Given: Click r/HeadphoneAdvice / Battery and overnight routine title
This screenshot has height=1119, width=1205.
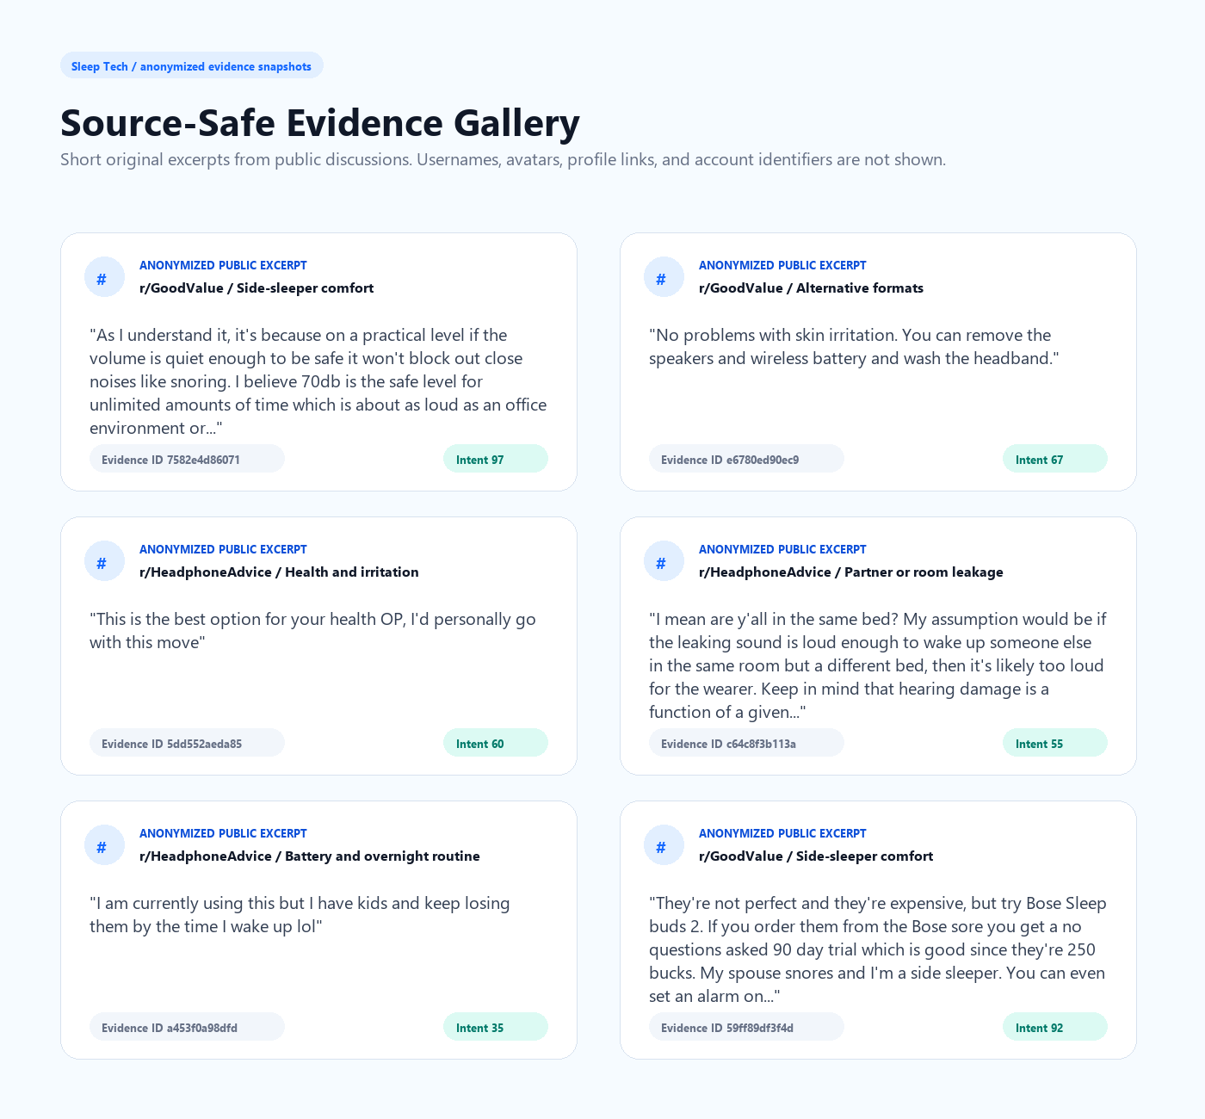Looking at the screenshot, I should click(x=310, y=856).
